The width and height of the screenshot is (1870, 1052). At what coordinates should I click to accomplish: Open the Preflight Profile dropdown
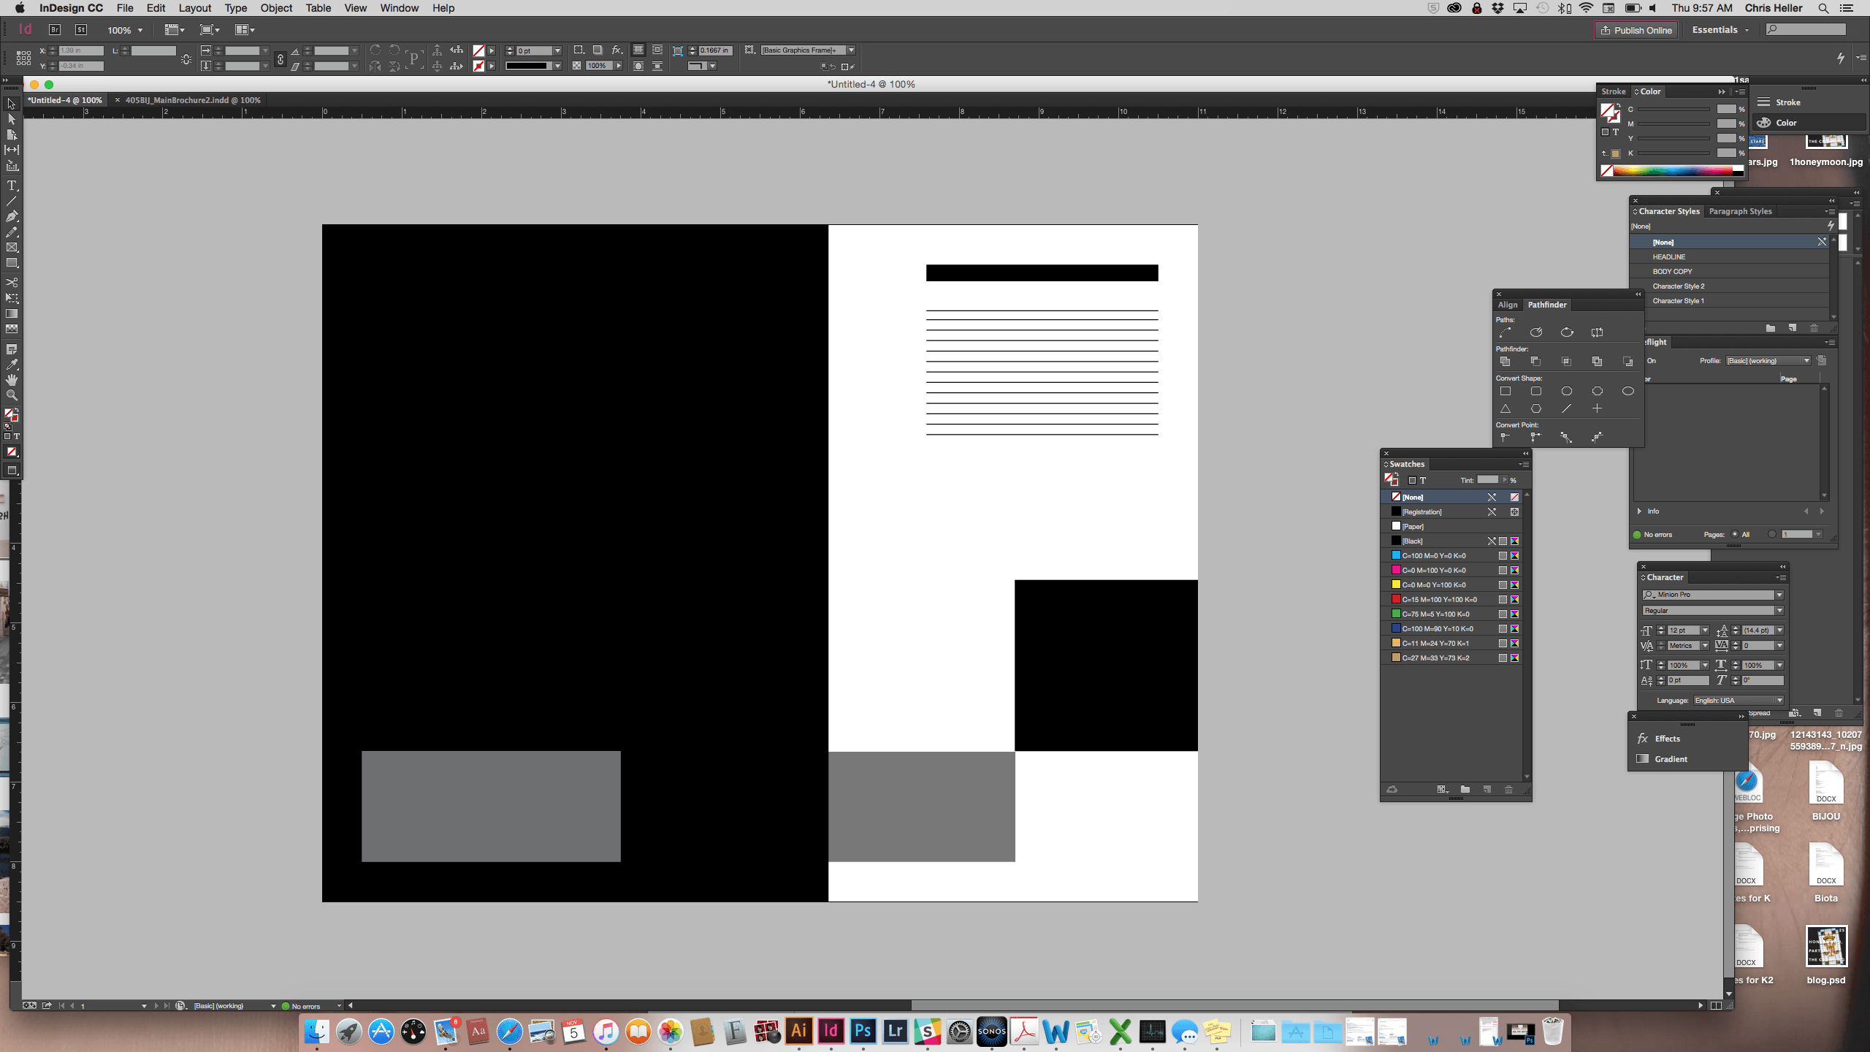1806,361
